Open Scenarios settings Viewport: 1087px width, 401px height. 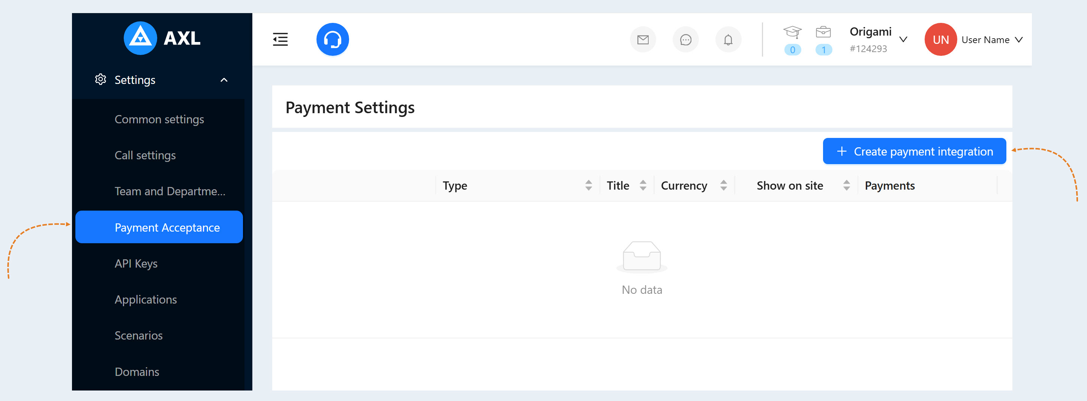point(138,335)
